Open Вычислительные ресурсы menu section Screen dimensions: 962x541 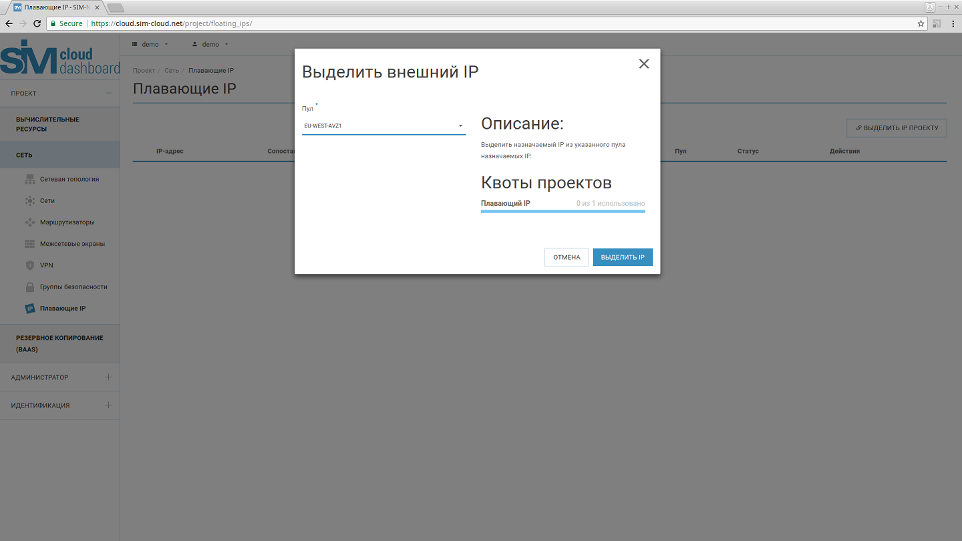[47, 124]
